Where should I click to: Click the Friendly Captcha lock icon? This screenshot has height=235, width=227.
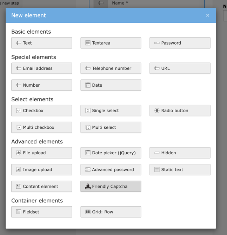(x=88, y=187)
